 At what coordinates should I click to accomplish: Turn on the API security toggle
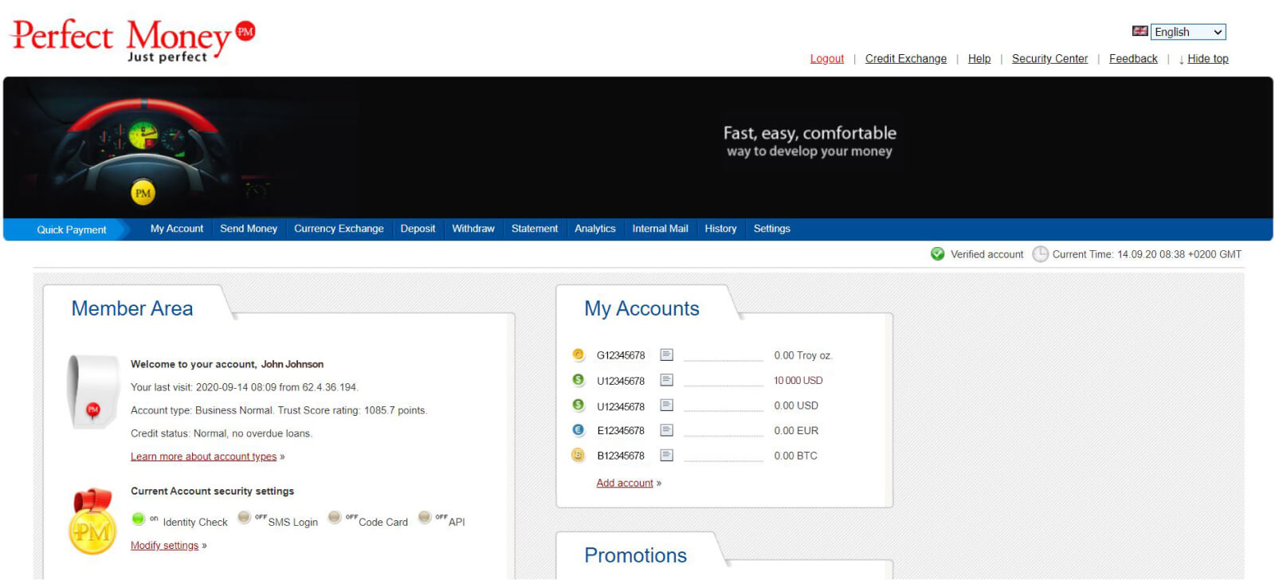coord(425,519)
